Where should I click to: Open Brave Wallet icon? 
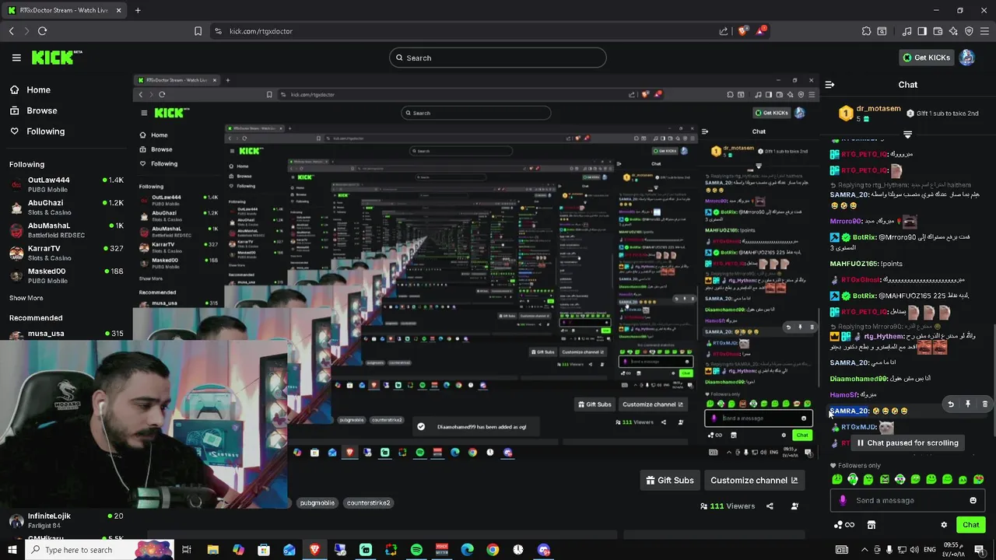938,31
